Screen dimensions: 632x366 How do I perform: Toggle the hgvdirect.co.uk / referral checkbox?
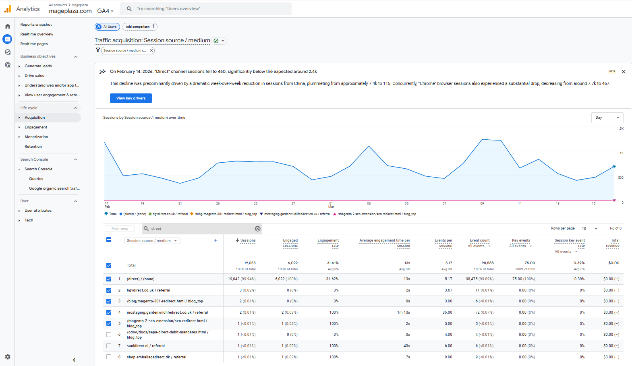point(109,290)
